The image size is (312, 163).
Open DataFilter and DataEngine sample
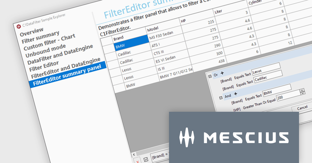pos(60,54)
